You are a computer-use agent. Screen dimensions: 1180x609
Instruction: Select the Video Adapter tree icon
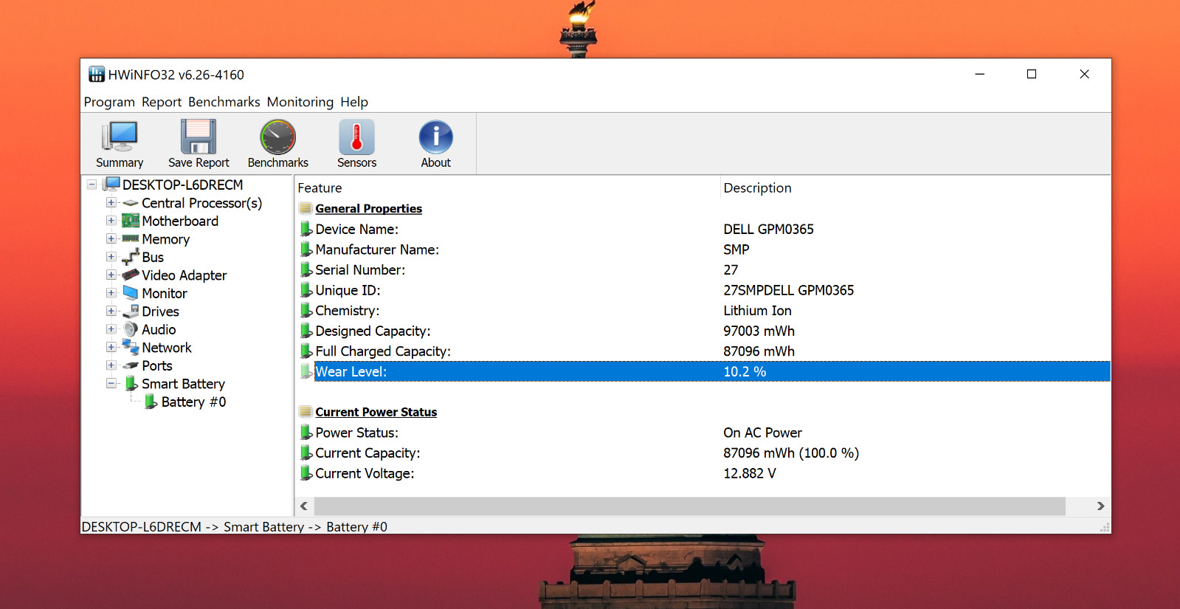tap(131, 275)
